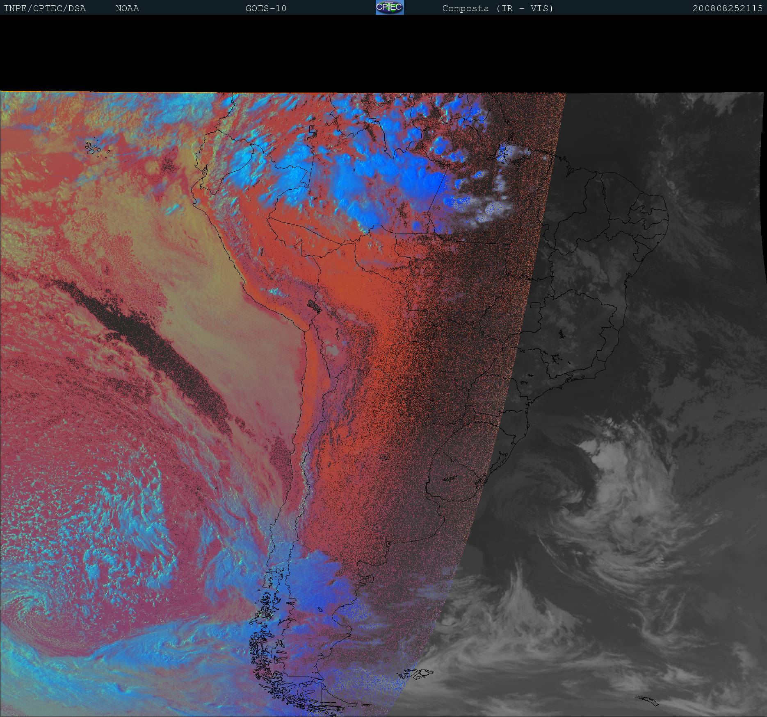Click the black band above the satellite image

383,53
